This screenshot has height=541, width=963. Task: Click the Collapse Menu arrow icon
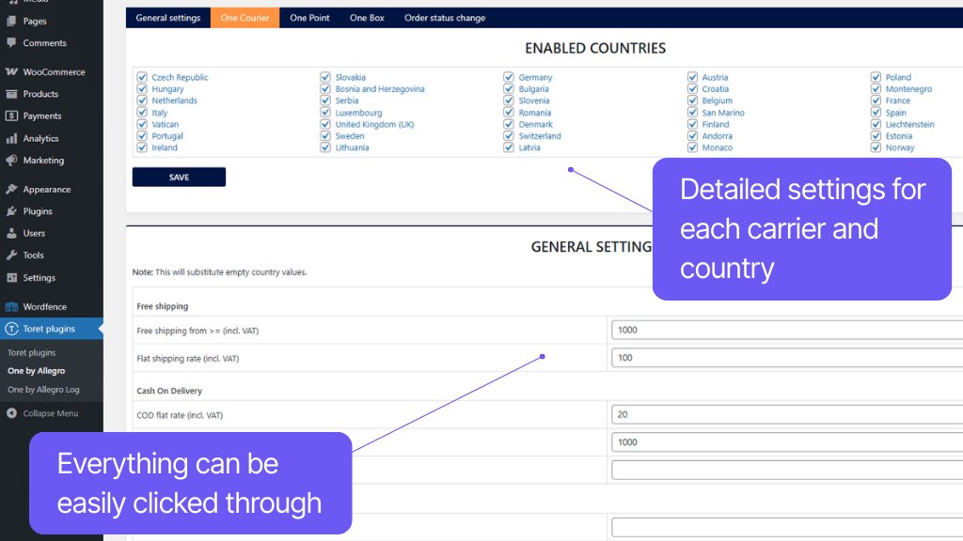tap(11, 413)
